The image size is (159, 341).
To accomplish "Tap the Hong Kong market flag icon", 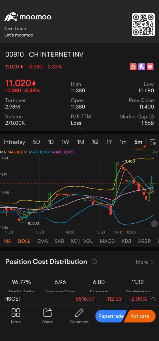I will pyautogui.click(x=133, y=67).
